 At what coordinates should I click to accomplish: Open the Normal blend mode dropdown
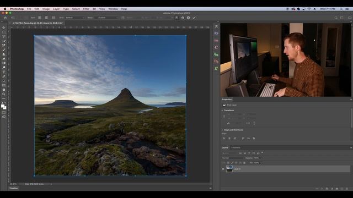(x=233, y=158)
